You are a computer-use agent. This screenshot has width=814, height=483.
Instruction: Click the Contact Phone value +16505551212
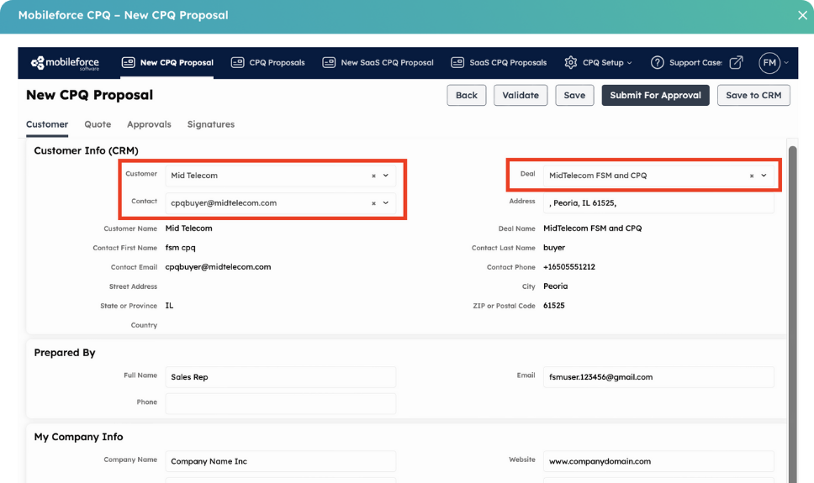(569, 267)
